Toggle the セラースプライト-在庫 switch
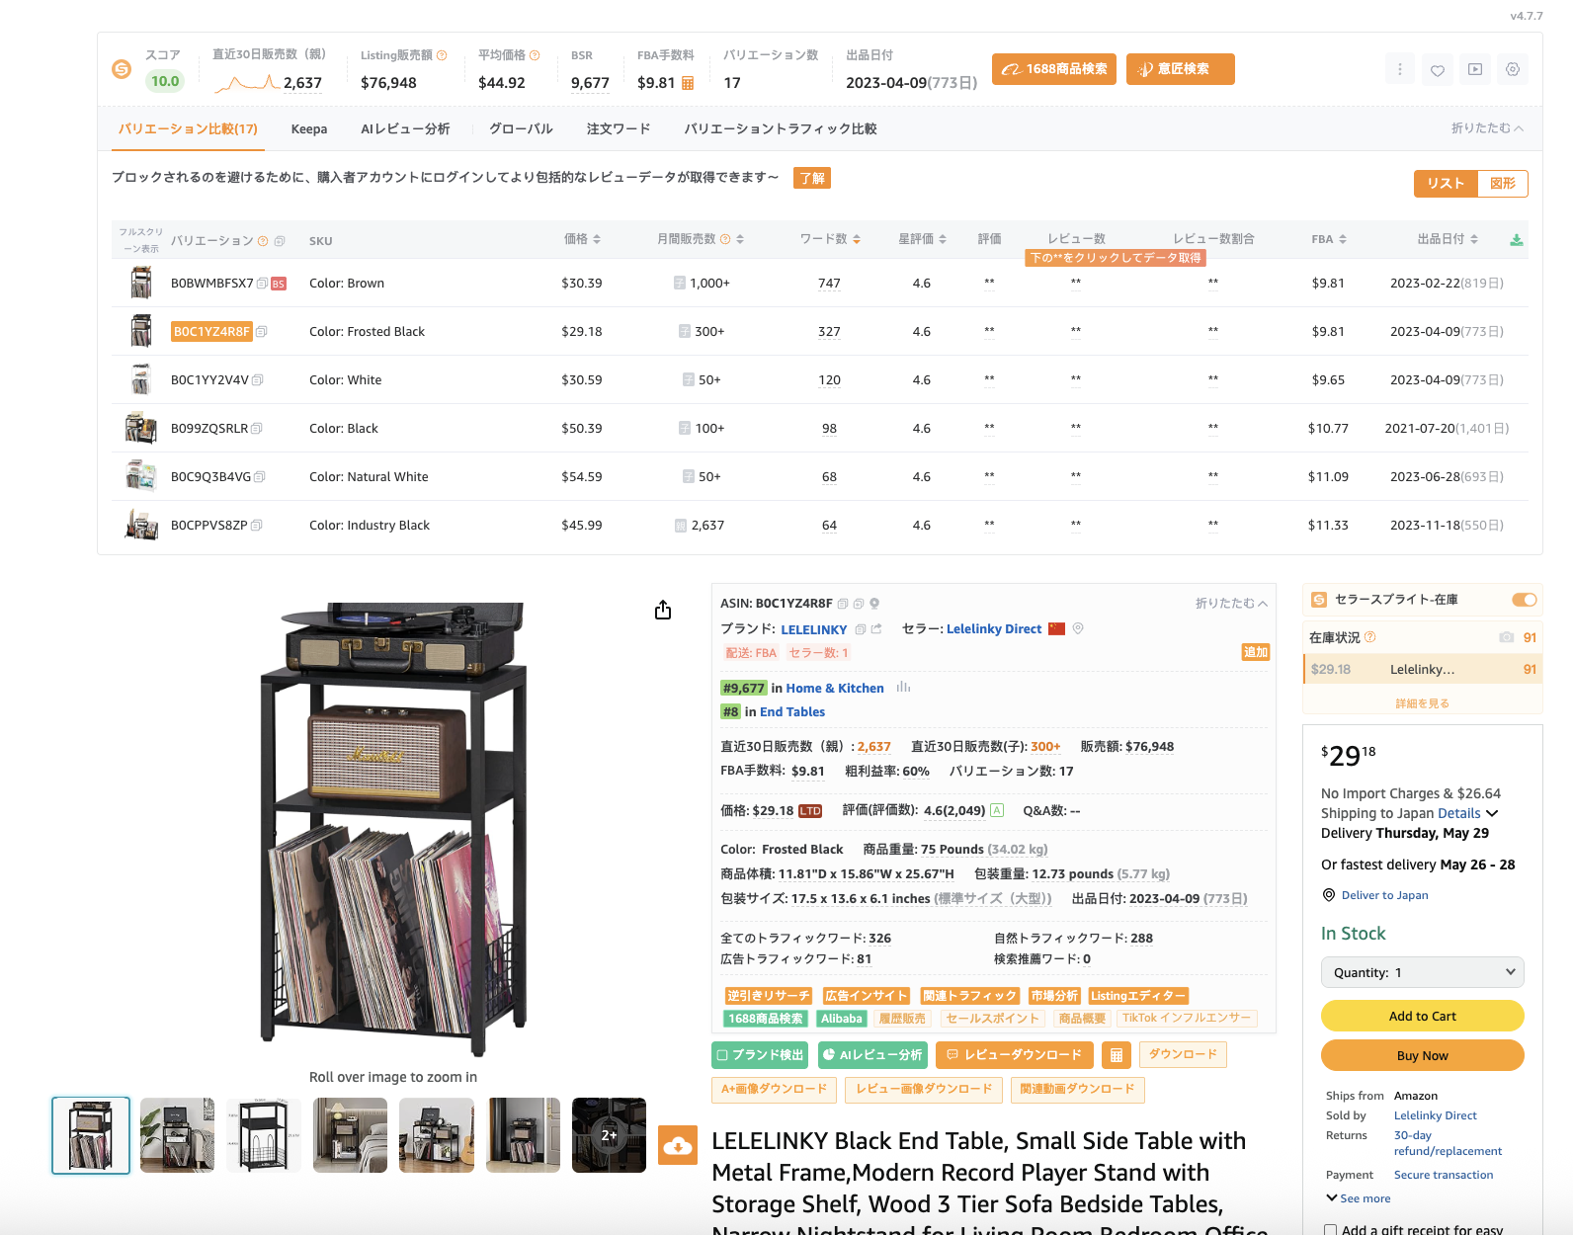 click(x=1524, y=600)
